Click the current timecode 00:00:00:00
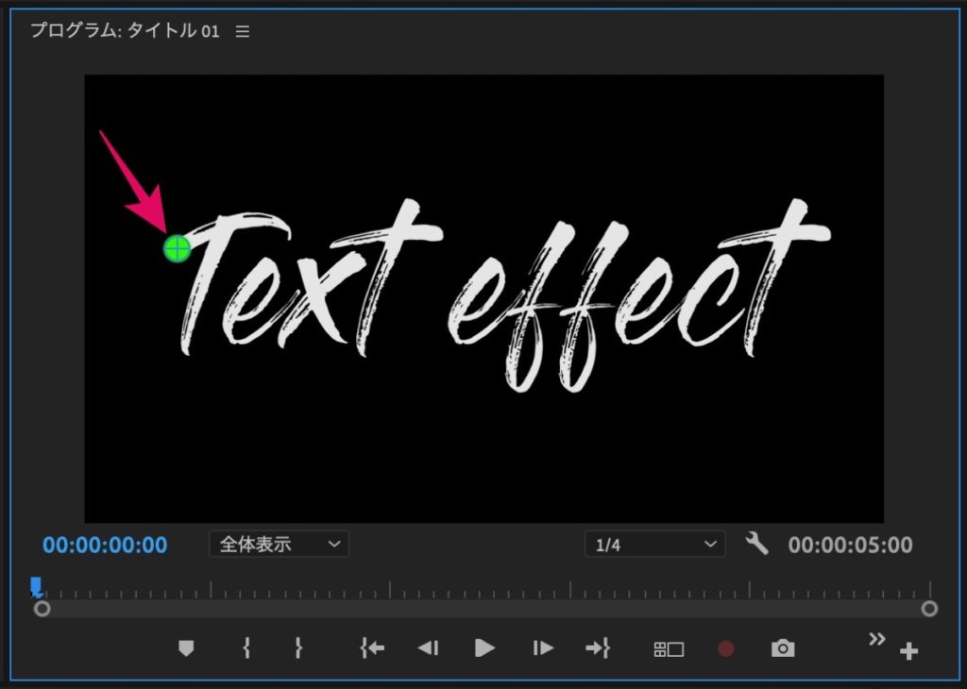Screen dimensions: 967x689 105,545
